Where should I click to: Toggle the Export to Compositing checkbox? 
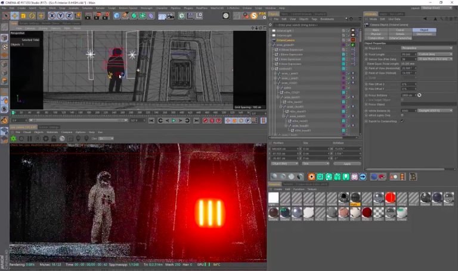402,121
